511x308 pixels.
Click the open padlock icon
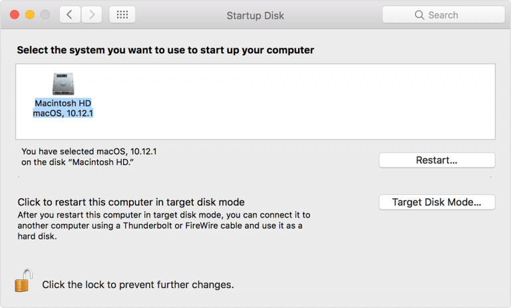click(23, 280)
